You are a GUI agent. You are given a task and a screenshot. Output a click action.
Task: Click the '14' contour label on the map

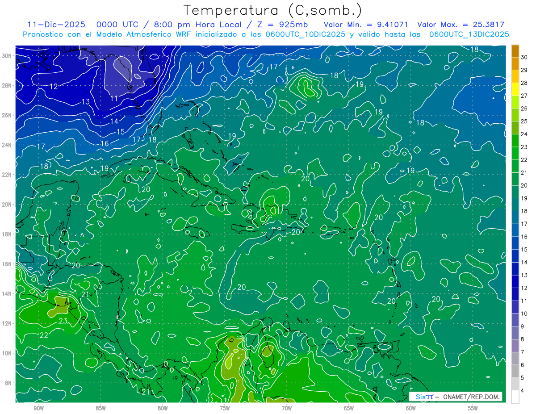pyautogui.click(x=114, y=121)
